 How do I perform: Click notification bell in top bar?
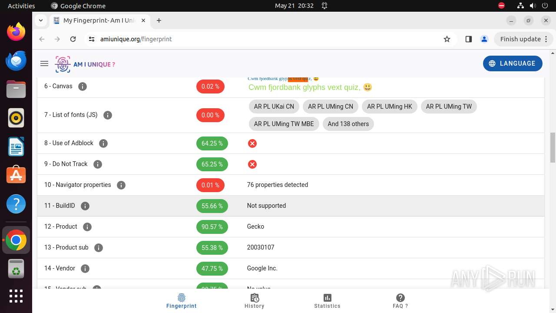pyautogui.click(x=324, y=6)
